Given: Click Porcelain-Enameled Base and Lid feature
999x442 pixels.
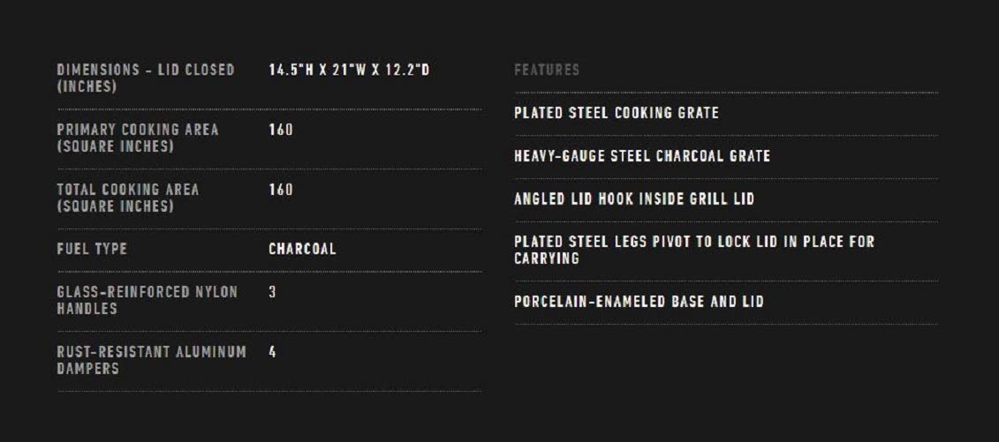Looking at the screenshot, I should click(639, 302).
